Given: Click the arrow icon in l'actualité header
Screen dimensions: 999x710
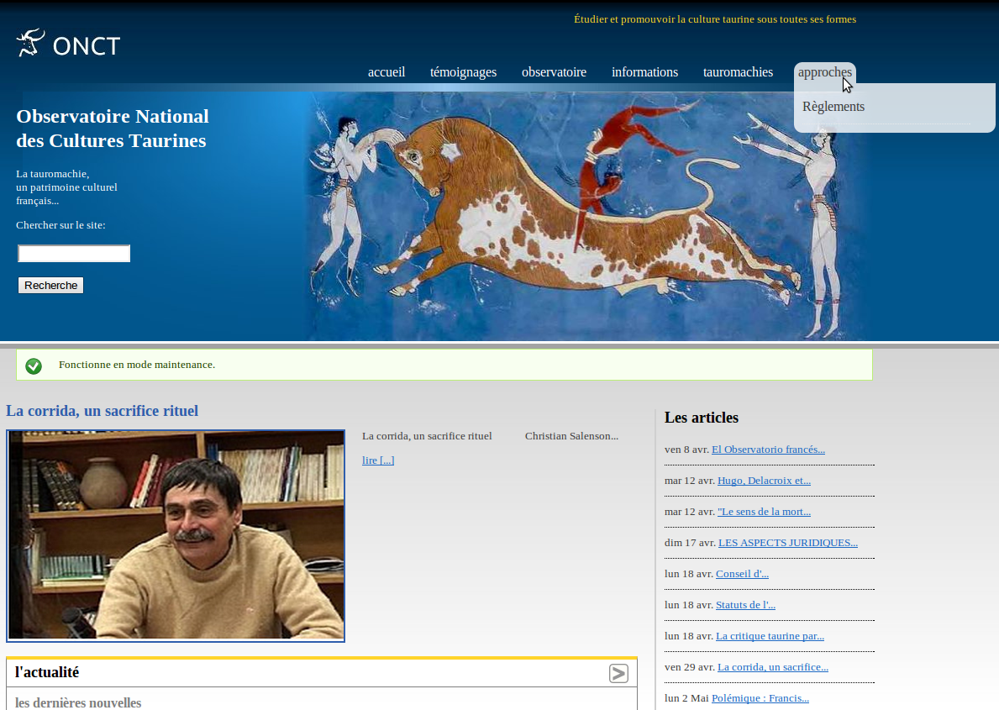Looking at the screenshot, I should tap(618, 673).
